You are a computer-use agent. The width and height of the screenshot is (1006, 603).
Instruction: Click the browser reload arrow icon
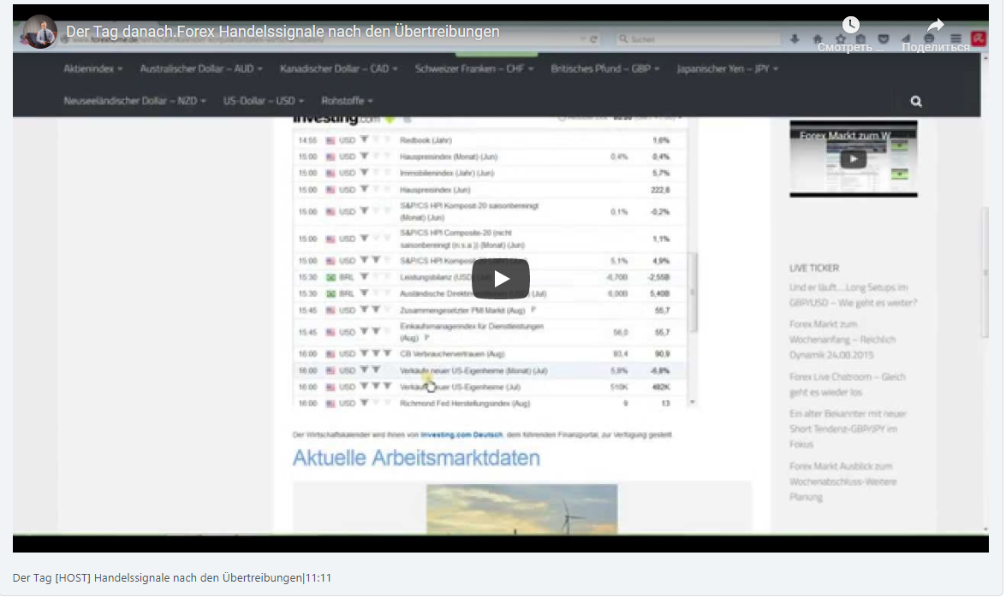(x=594, y=39)
